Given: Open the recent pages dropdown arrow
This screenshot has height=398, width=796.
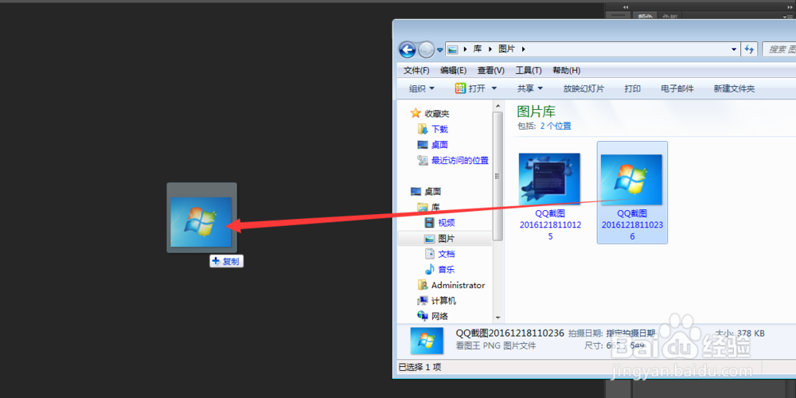Looking at the screenshot, I should coord(439,49).
